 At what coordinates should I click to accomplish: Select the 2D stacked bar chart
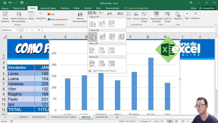point(102,50)
